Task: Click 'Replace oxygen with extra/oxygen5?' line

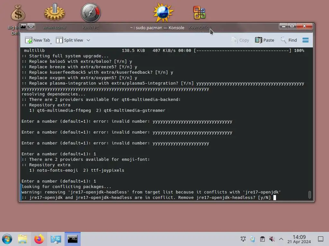Action: pyautogui.click(x=79, y=78)
